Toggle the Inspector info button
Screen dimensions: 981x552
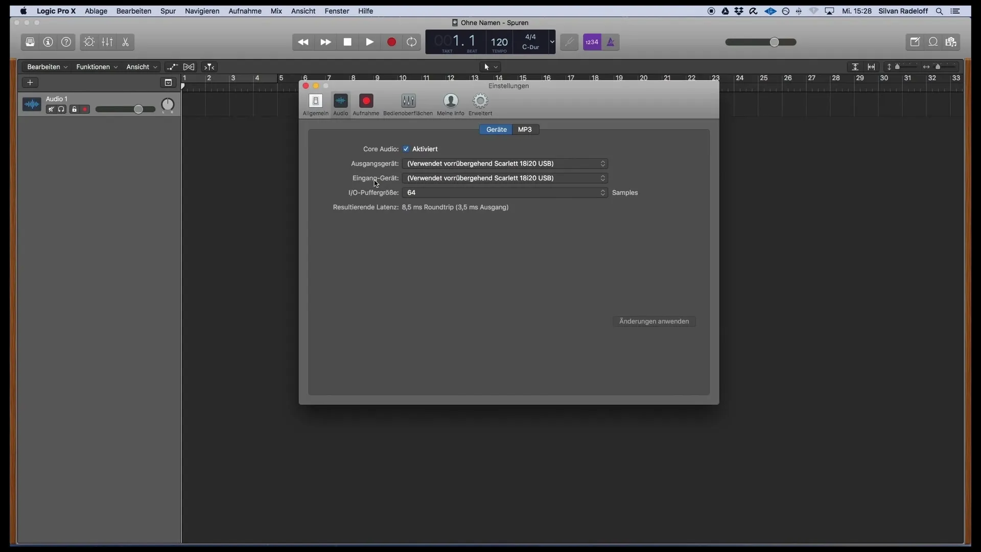pos(48,42)
